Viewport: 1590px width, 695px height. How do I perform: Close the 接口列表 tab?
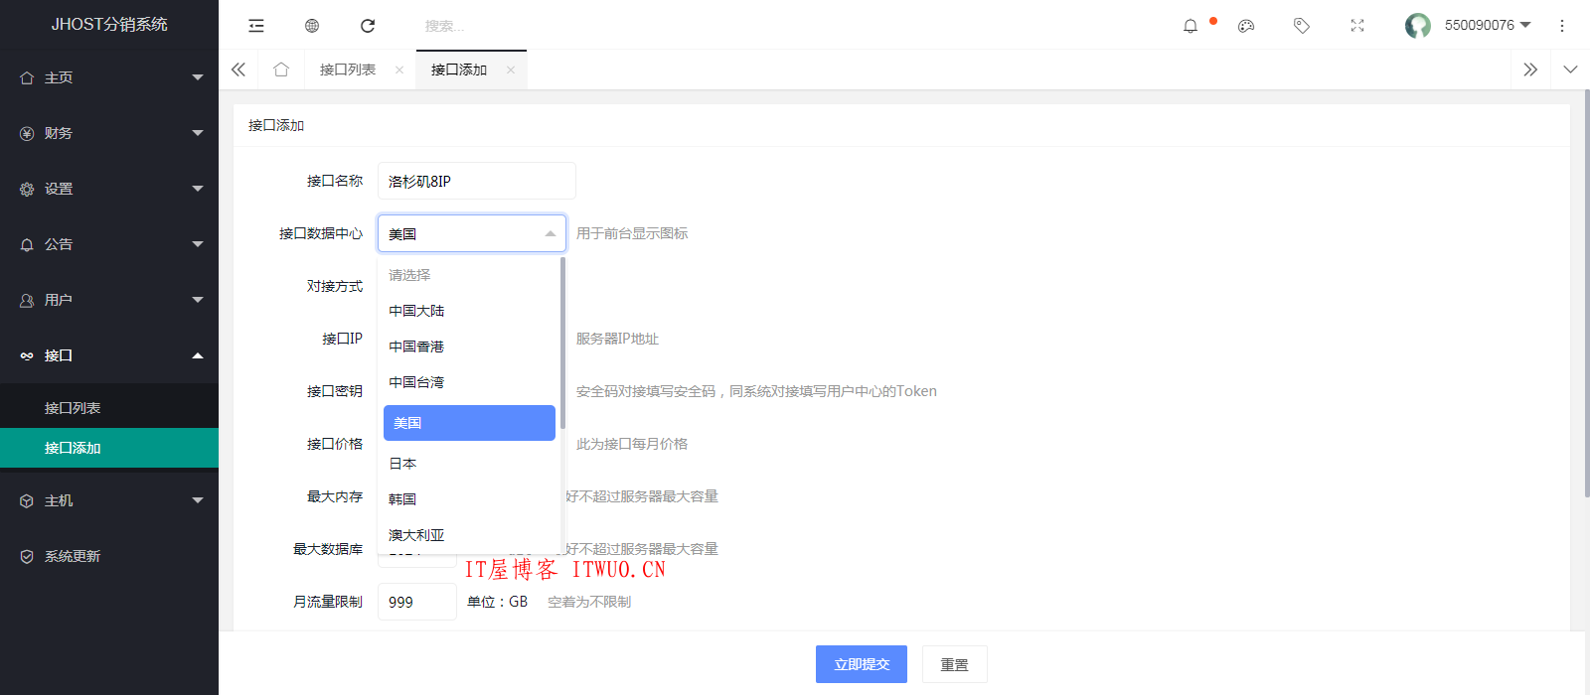pos(399,69)
